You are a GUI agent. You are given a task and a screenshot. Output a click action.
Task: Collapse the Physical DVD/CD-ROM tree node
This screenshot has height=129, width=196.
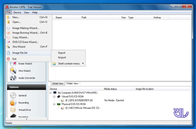point(54,104)
